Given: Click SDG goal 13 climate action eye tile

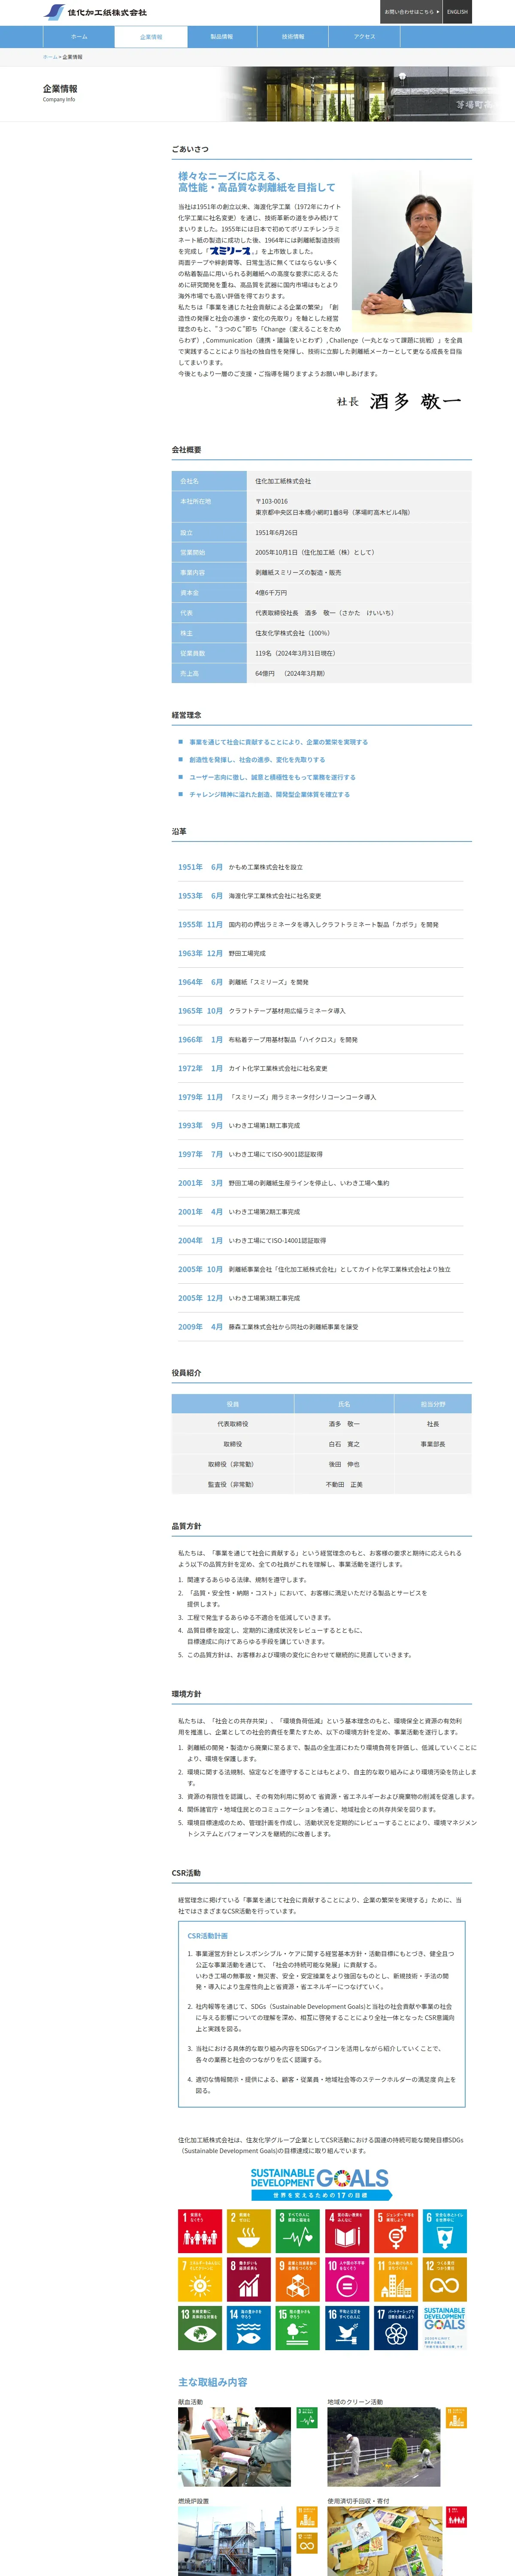Looking at the screenshot, I should (200, 2328).
